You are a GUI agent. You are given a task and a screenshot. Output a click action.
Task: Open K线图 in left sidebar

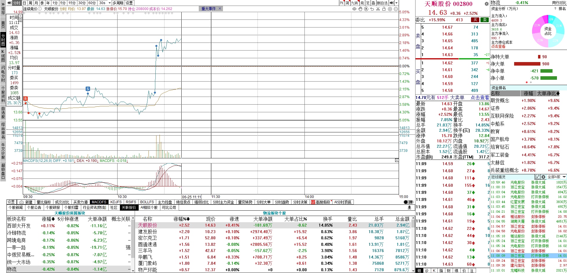3,56
